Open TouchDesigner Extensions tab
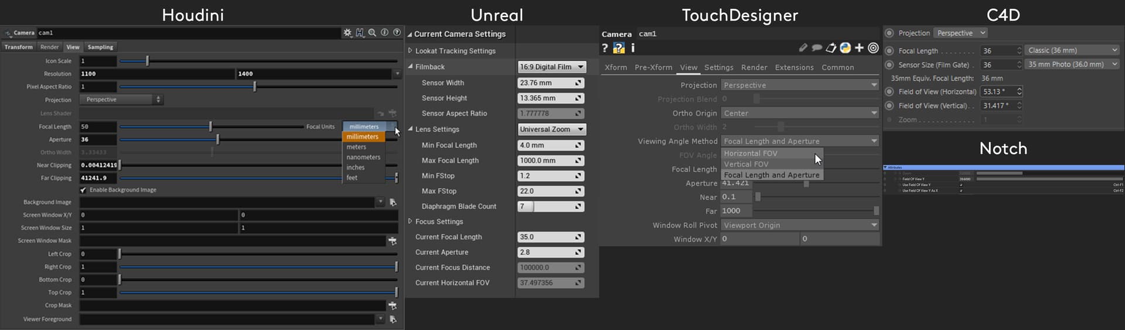Screen dimensions: 1125x330 coord(794,67)
